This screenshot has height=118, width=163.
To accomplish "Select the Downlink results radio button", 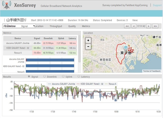I will point(44,76).
